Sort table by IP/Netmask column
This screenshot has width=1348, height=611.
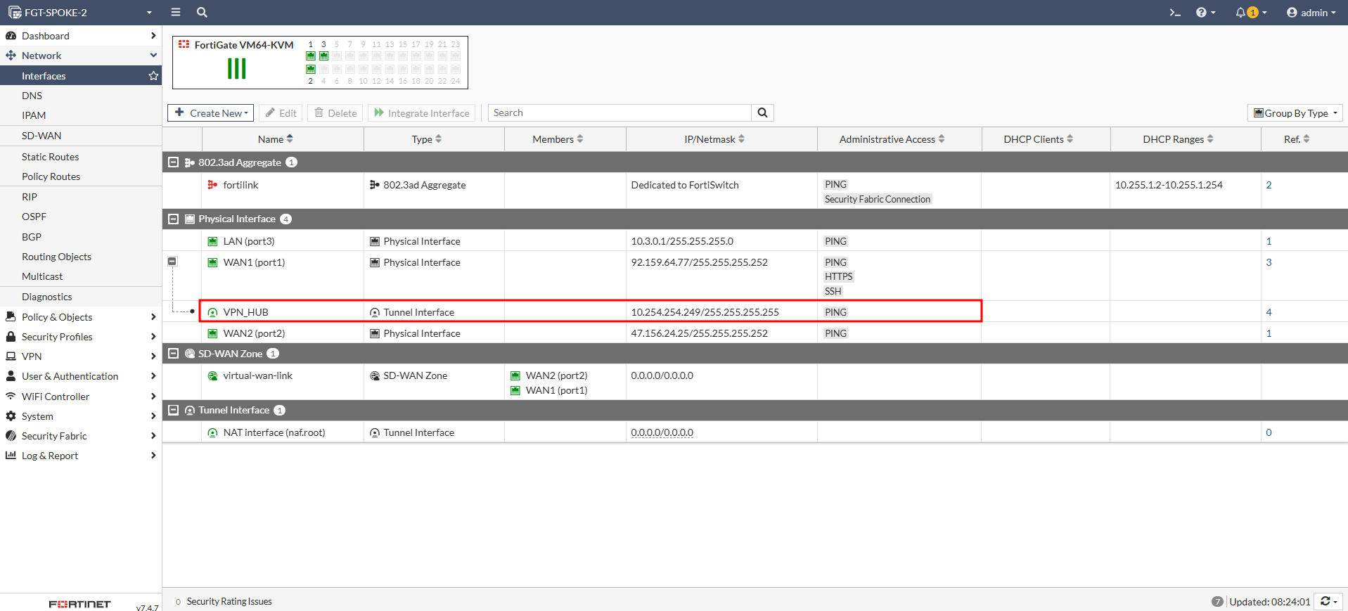(x=714, y=139)
